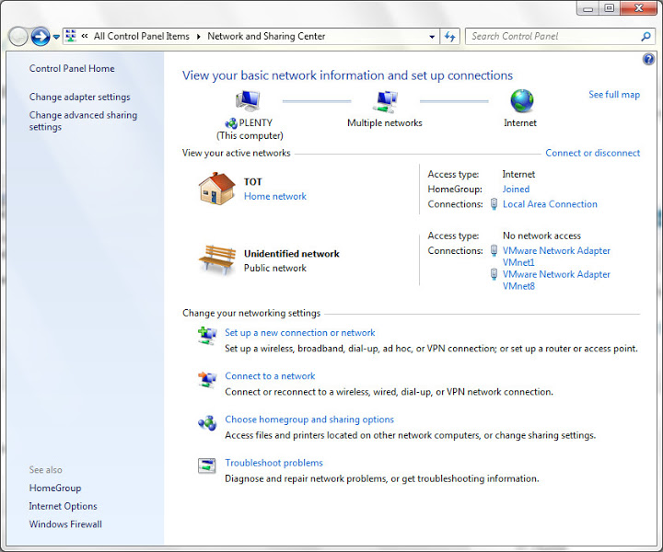Click the Public network text
The width and height of the screenshot is (663, 552).
[274, 269]
